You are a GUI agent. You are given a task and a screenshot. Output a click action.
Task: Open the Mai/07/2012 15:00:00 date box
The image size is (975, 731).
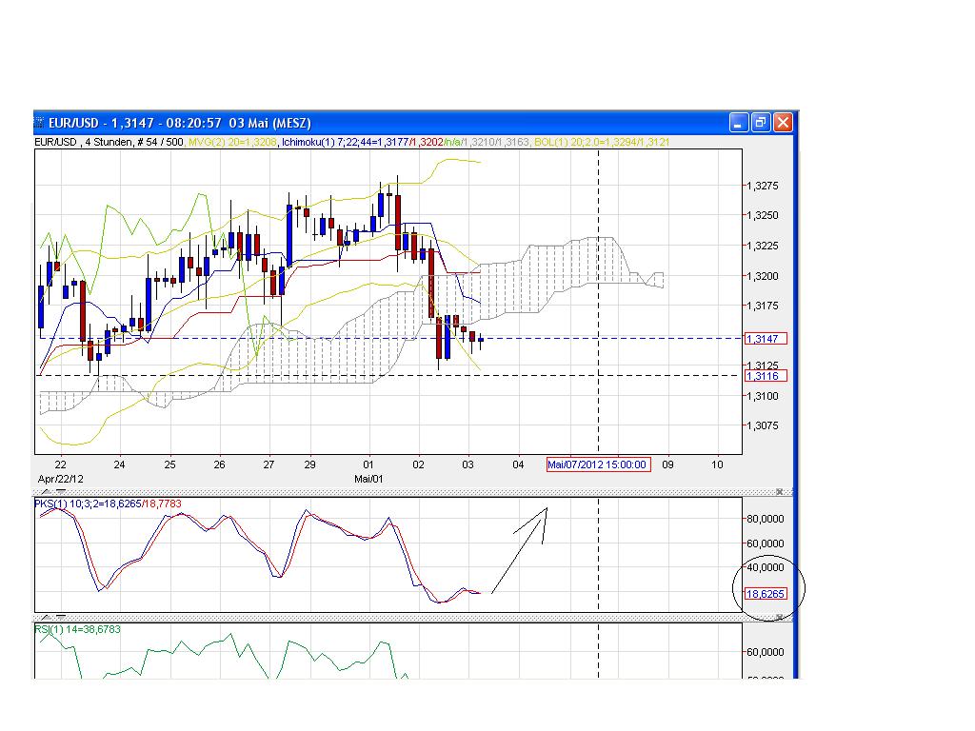tap(598, 465)
